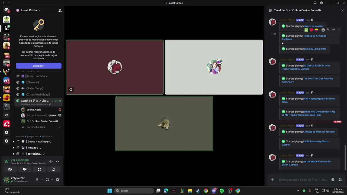Click the message input field

[303, 180]
